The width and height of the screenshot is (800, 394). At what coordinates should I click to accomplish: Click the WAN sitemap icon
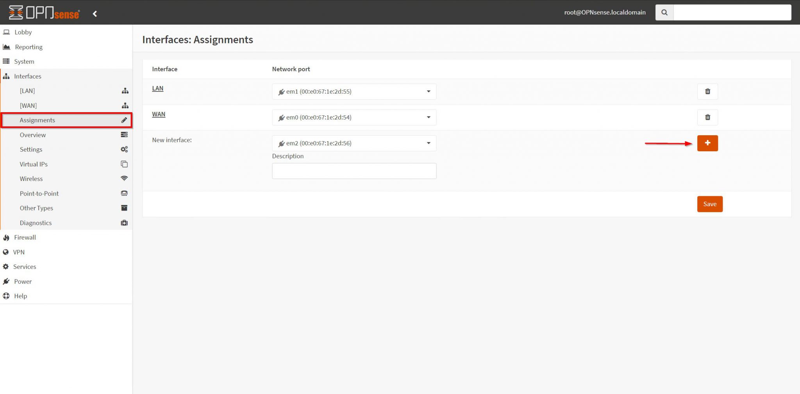pos(125,106)
